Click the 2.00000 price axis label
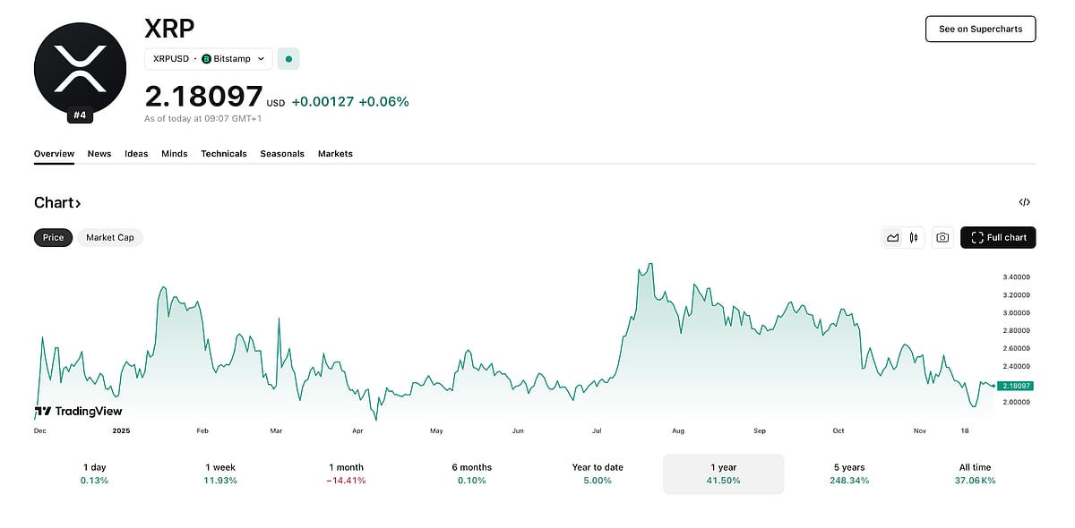 click(x=1016, y=402)
